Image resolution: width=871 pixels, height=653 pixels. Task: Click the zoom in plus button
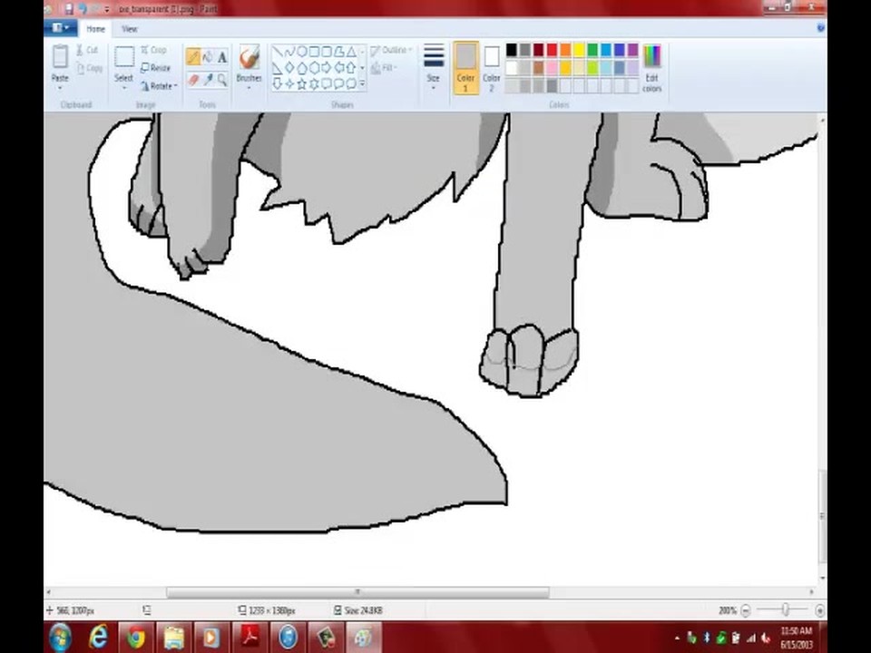click(x=820, y=610)
